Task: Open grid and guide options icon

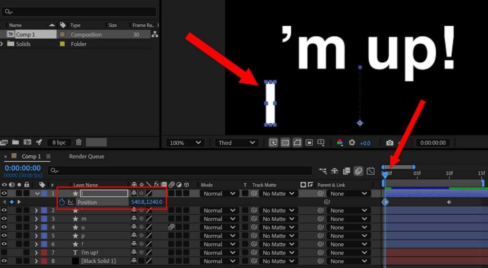Action: (321, 143)
